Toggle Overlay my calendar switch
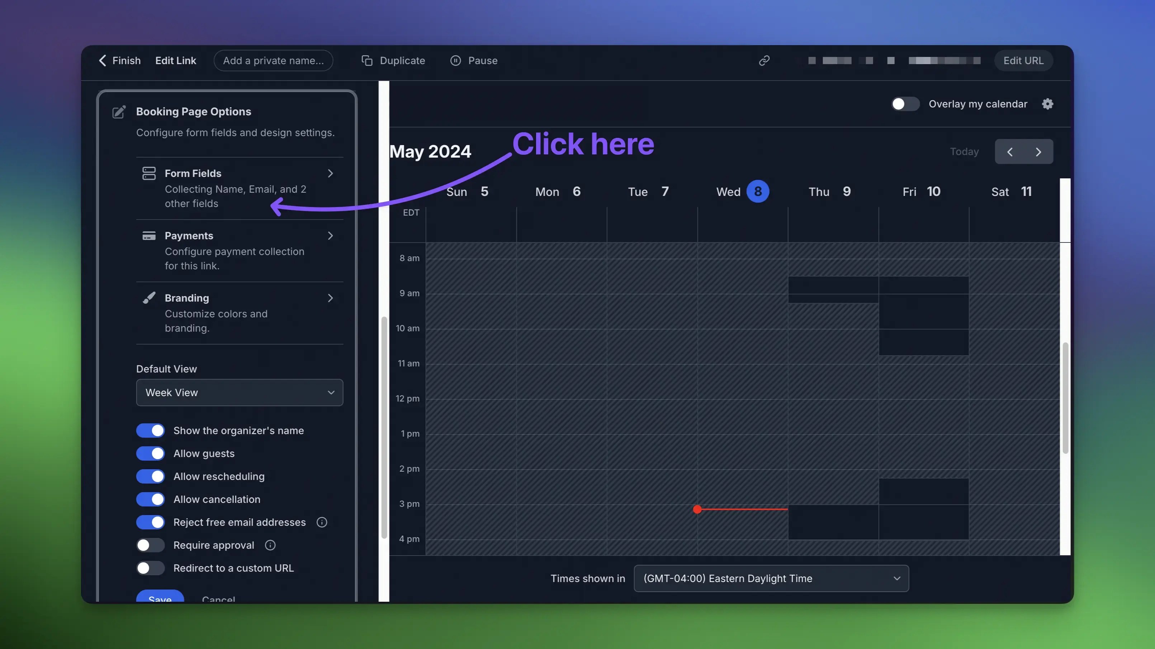 click(x=905, y=104)
